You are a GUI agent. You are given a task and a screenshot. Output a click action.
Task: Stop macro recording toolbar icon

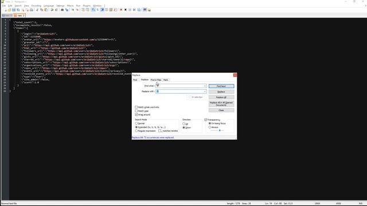(x=126, y=10)
